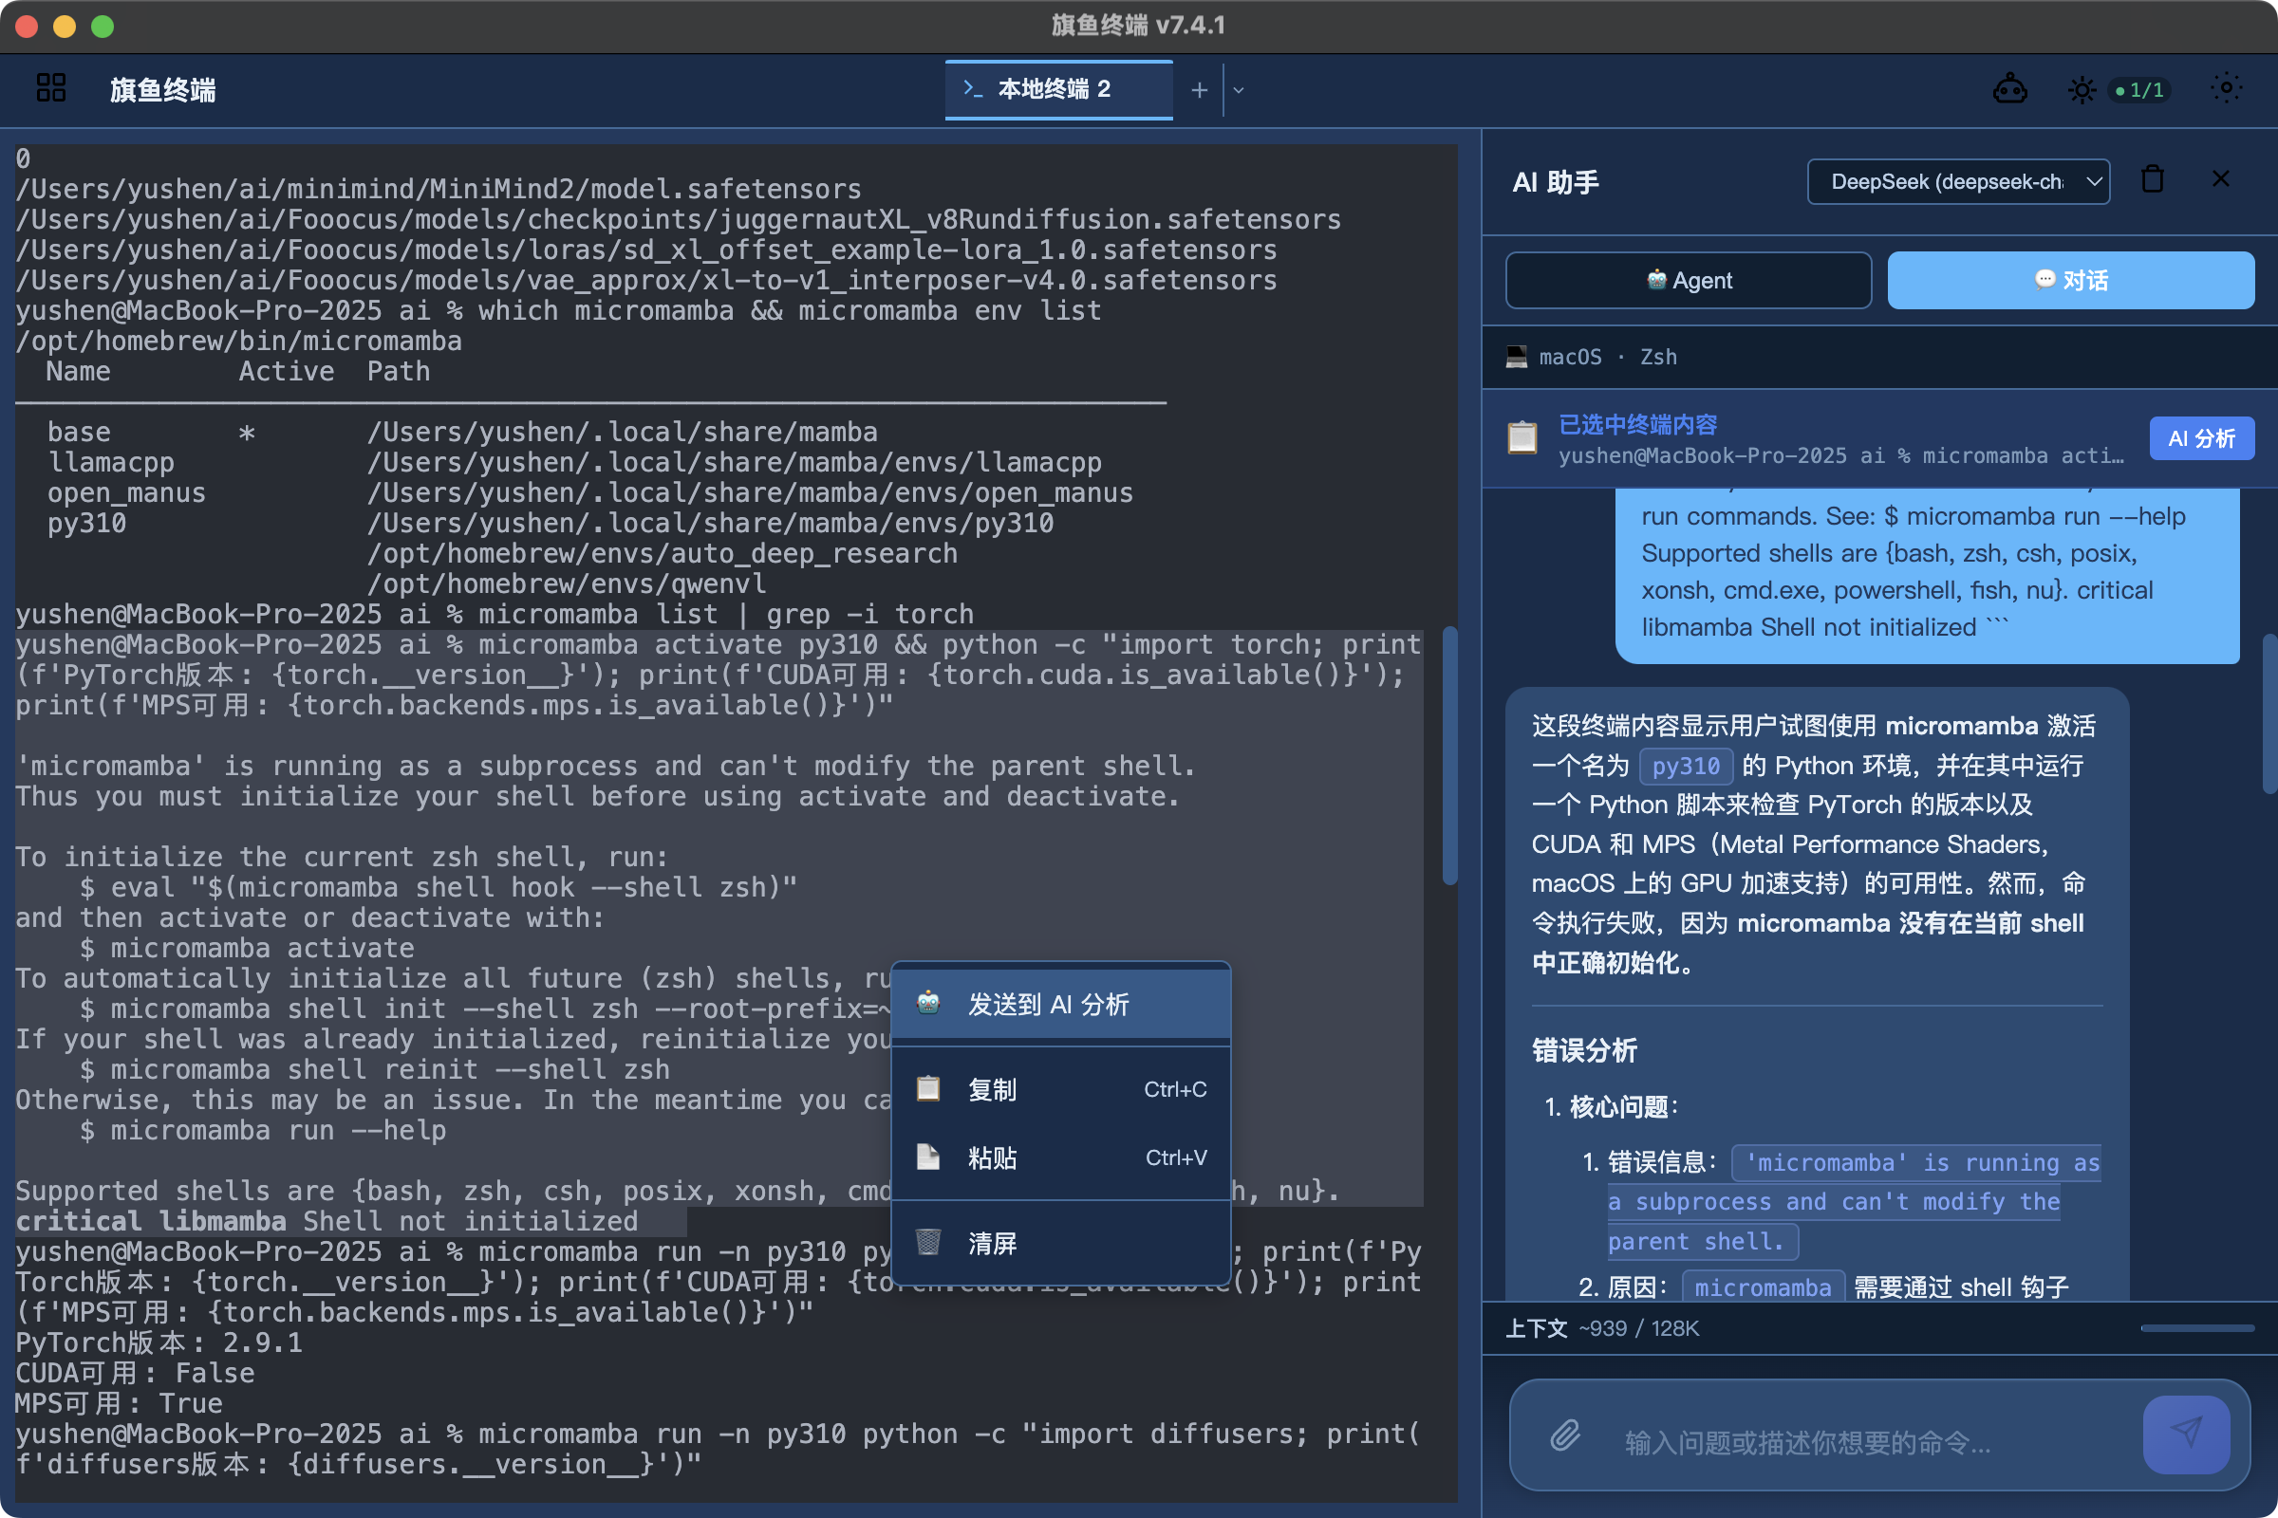Image resolution: width=2278 pixels, height=1518 pixels.
Task: Open settings with the gear icon
Action: (2226, 89)
